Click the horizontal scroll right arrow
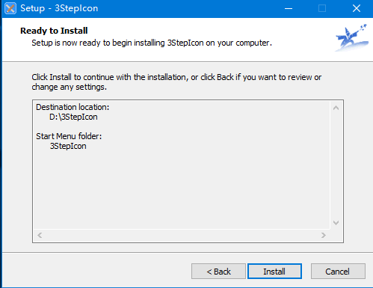 coord(324,235)
